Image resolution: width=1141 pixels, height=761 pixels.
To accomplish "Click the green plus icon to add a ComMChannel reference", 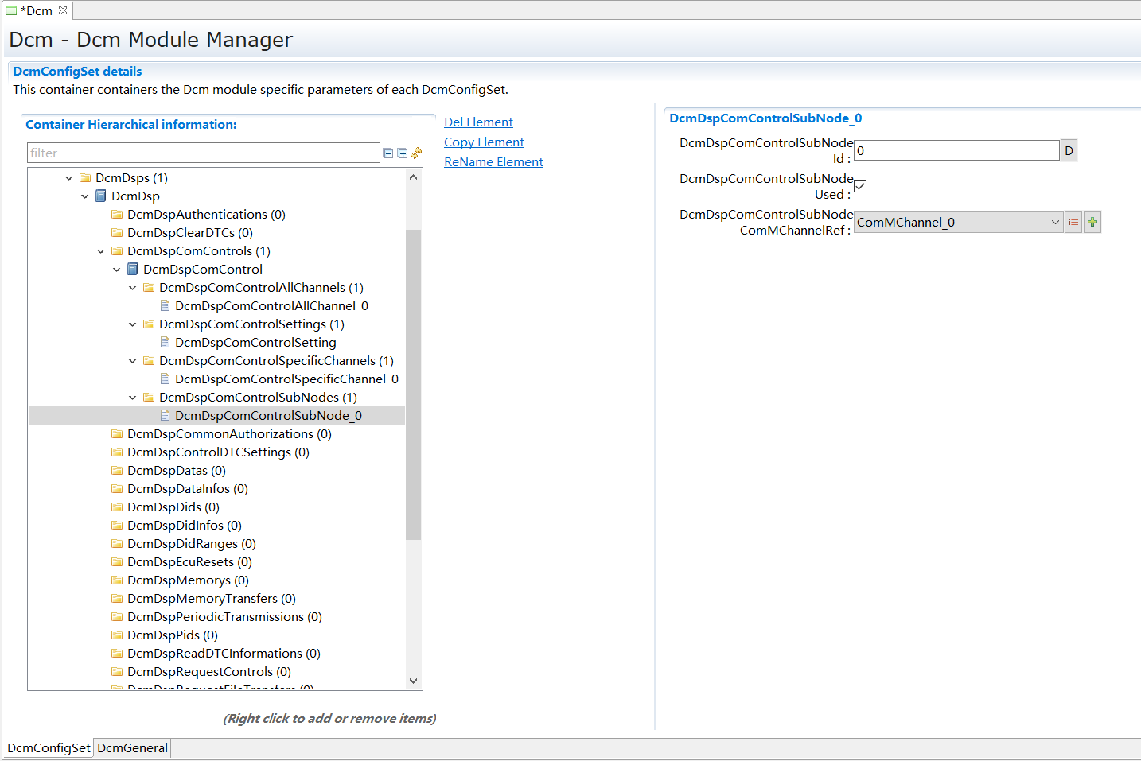I will tap(1092, 222).
